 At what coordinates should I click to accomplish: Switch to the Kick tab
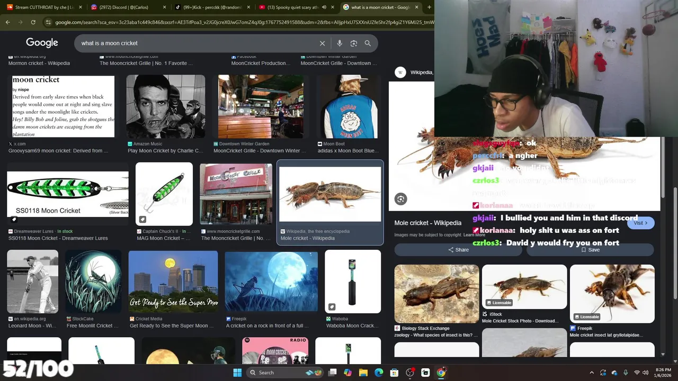(x=212, y=7)
